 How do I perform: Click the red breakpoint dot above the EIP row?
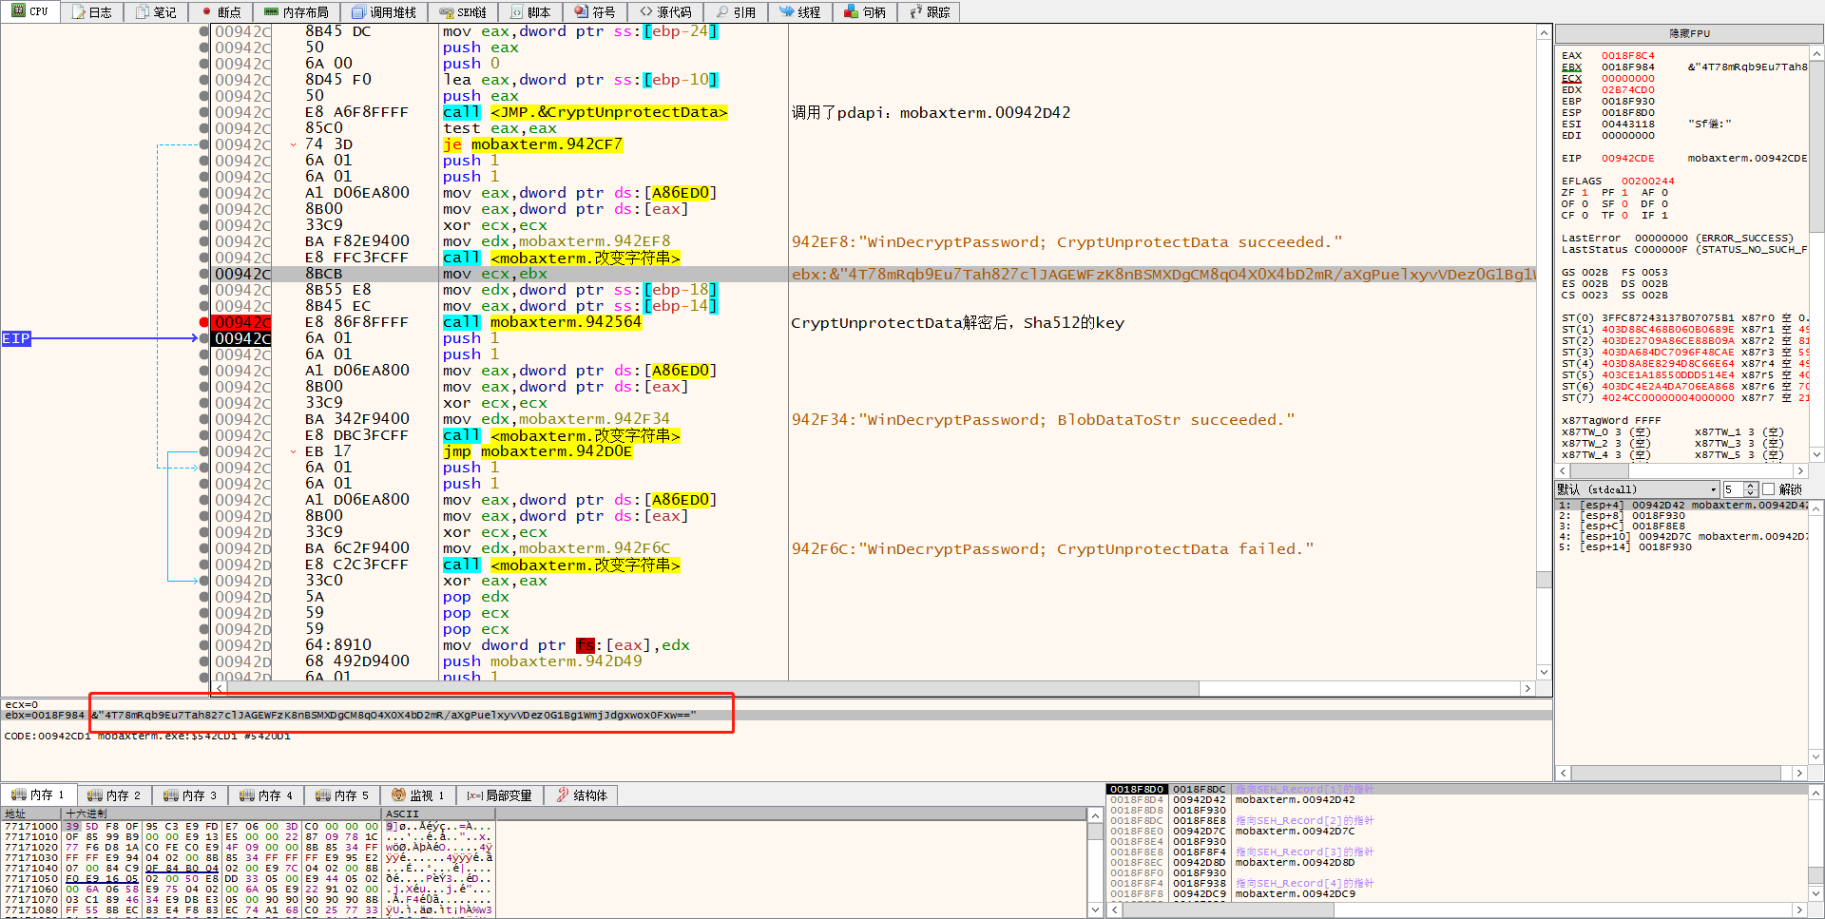pyautogui.click(x=203, y=322)
